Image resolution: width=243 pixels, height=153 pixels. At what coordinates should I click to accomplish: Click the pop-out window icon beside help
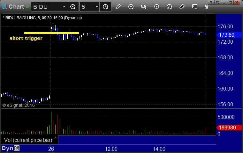pos(218,2)
